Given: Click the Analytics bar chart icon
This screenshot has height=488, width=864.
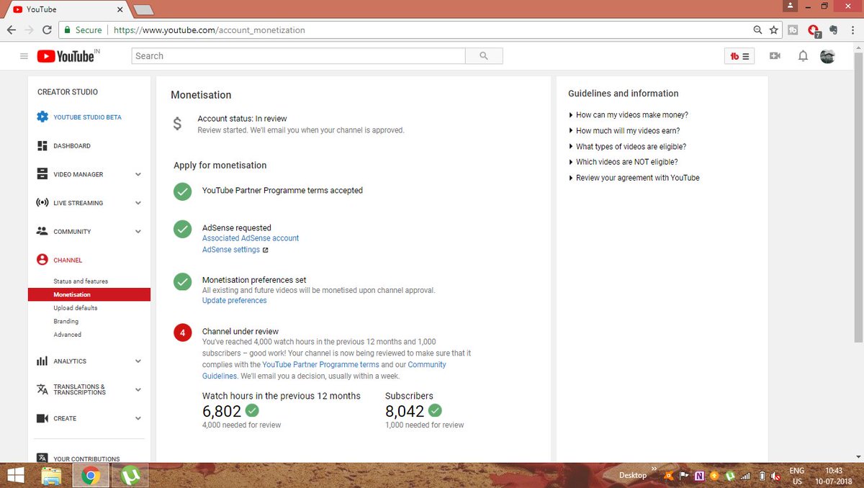Looking at the screenshot, I should [x=42, y=361].
